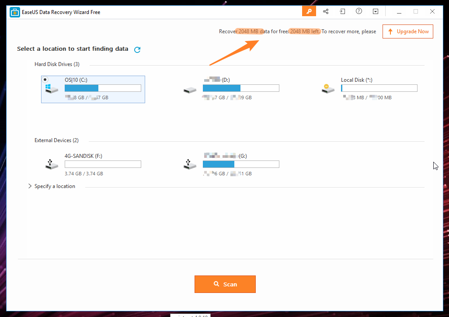
Task: Select the OS|10 (C:) drive label
Action: 76,80
